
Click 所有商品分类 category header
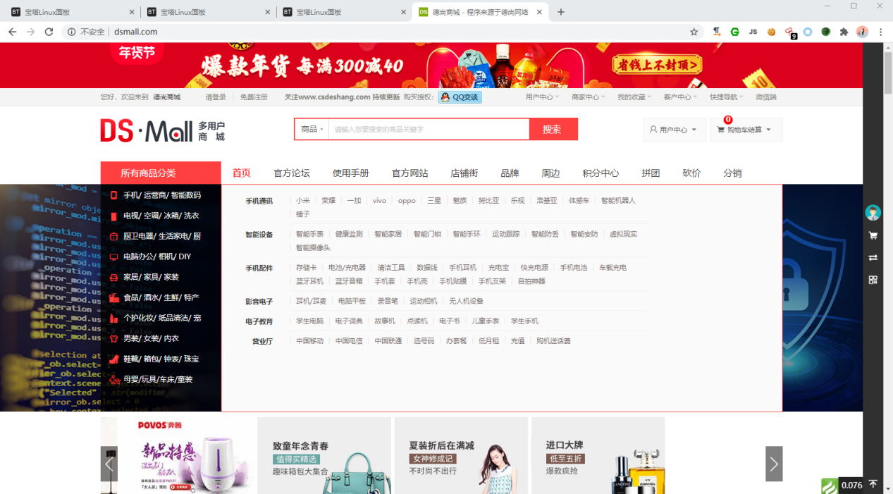pos(161,173)
